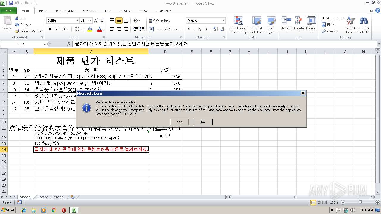Click the formula bar input field
381x214 pixels.
(224, 44)
